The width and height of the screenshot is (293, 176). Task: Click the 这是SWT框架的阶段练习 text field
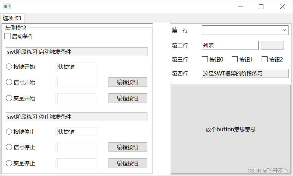click(245, 74)
